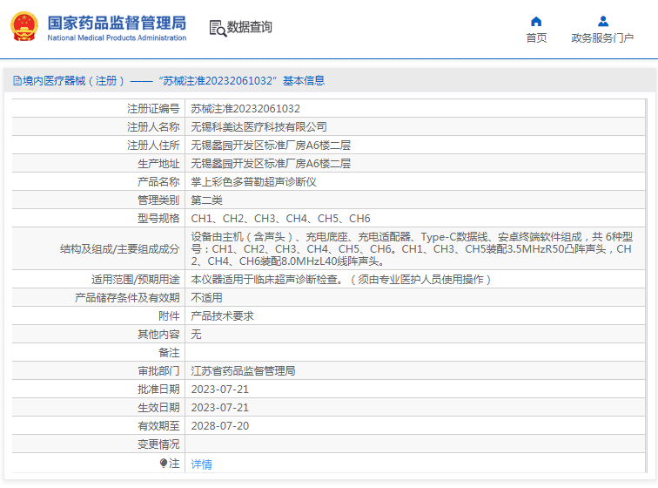Screen dimensions: 658x488
Task: Go to 首页 text link
Action: (x=536, y=38)
